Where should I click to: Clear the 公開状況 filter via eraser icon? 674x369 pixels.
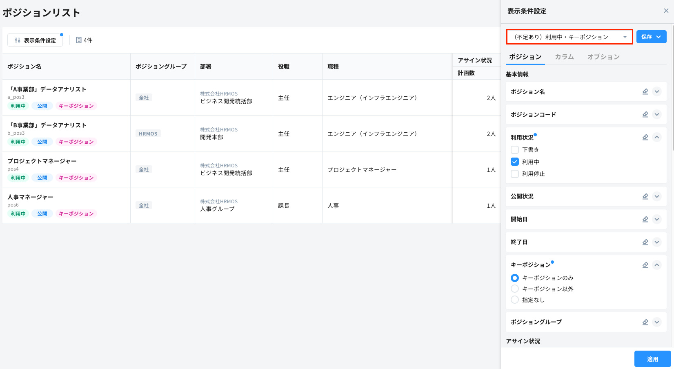point(645,196)
